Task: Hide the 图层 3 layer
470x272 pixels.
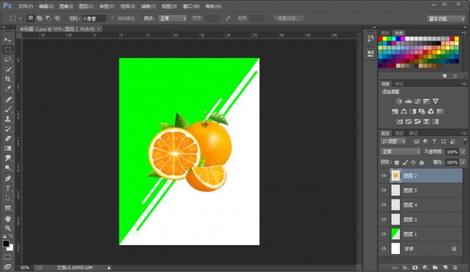Action: click(384, 219)
